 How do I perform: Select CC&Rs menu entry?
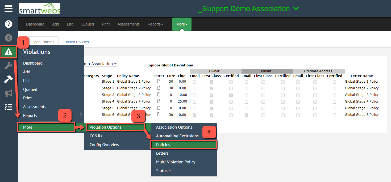click(96, 136)
